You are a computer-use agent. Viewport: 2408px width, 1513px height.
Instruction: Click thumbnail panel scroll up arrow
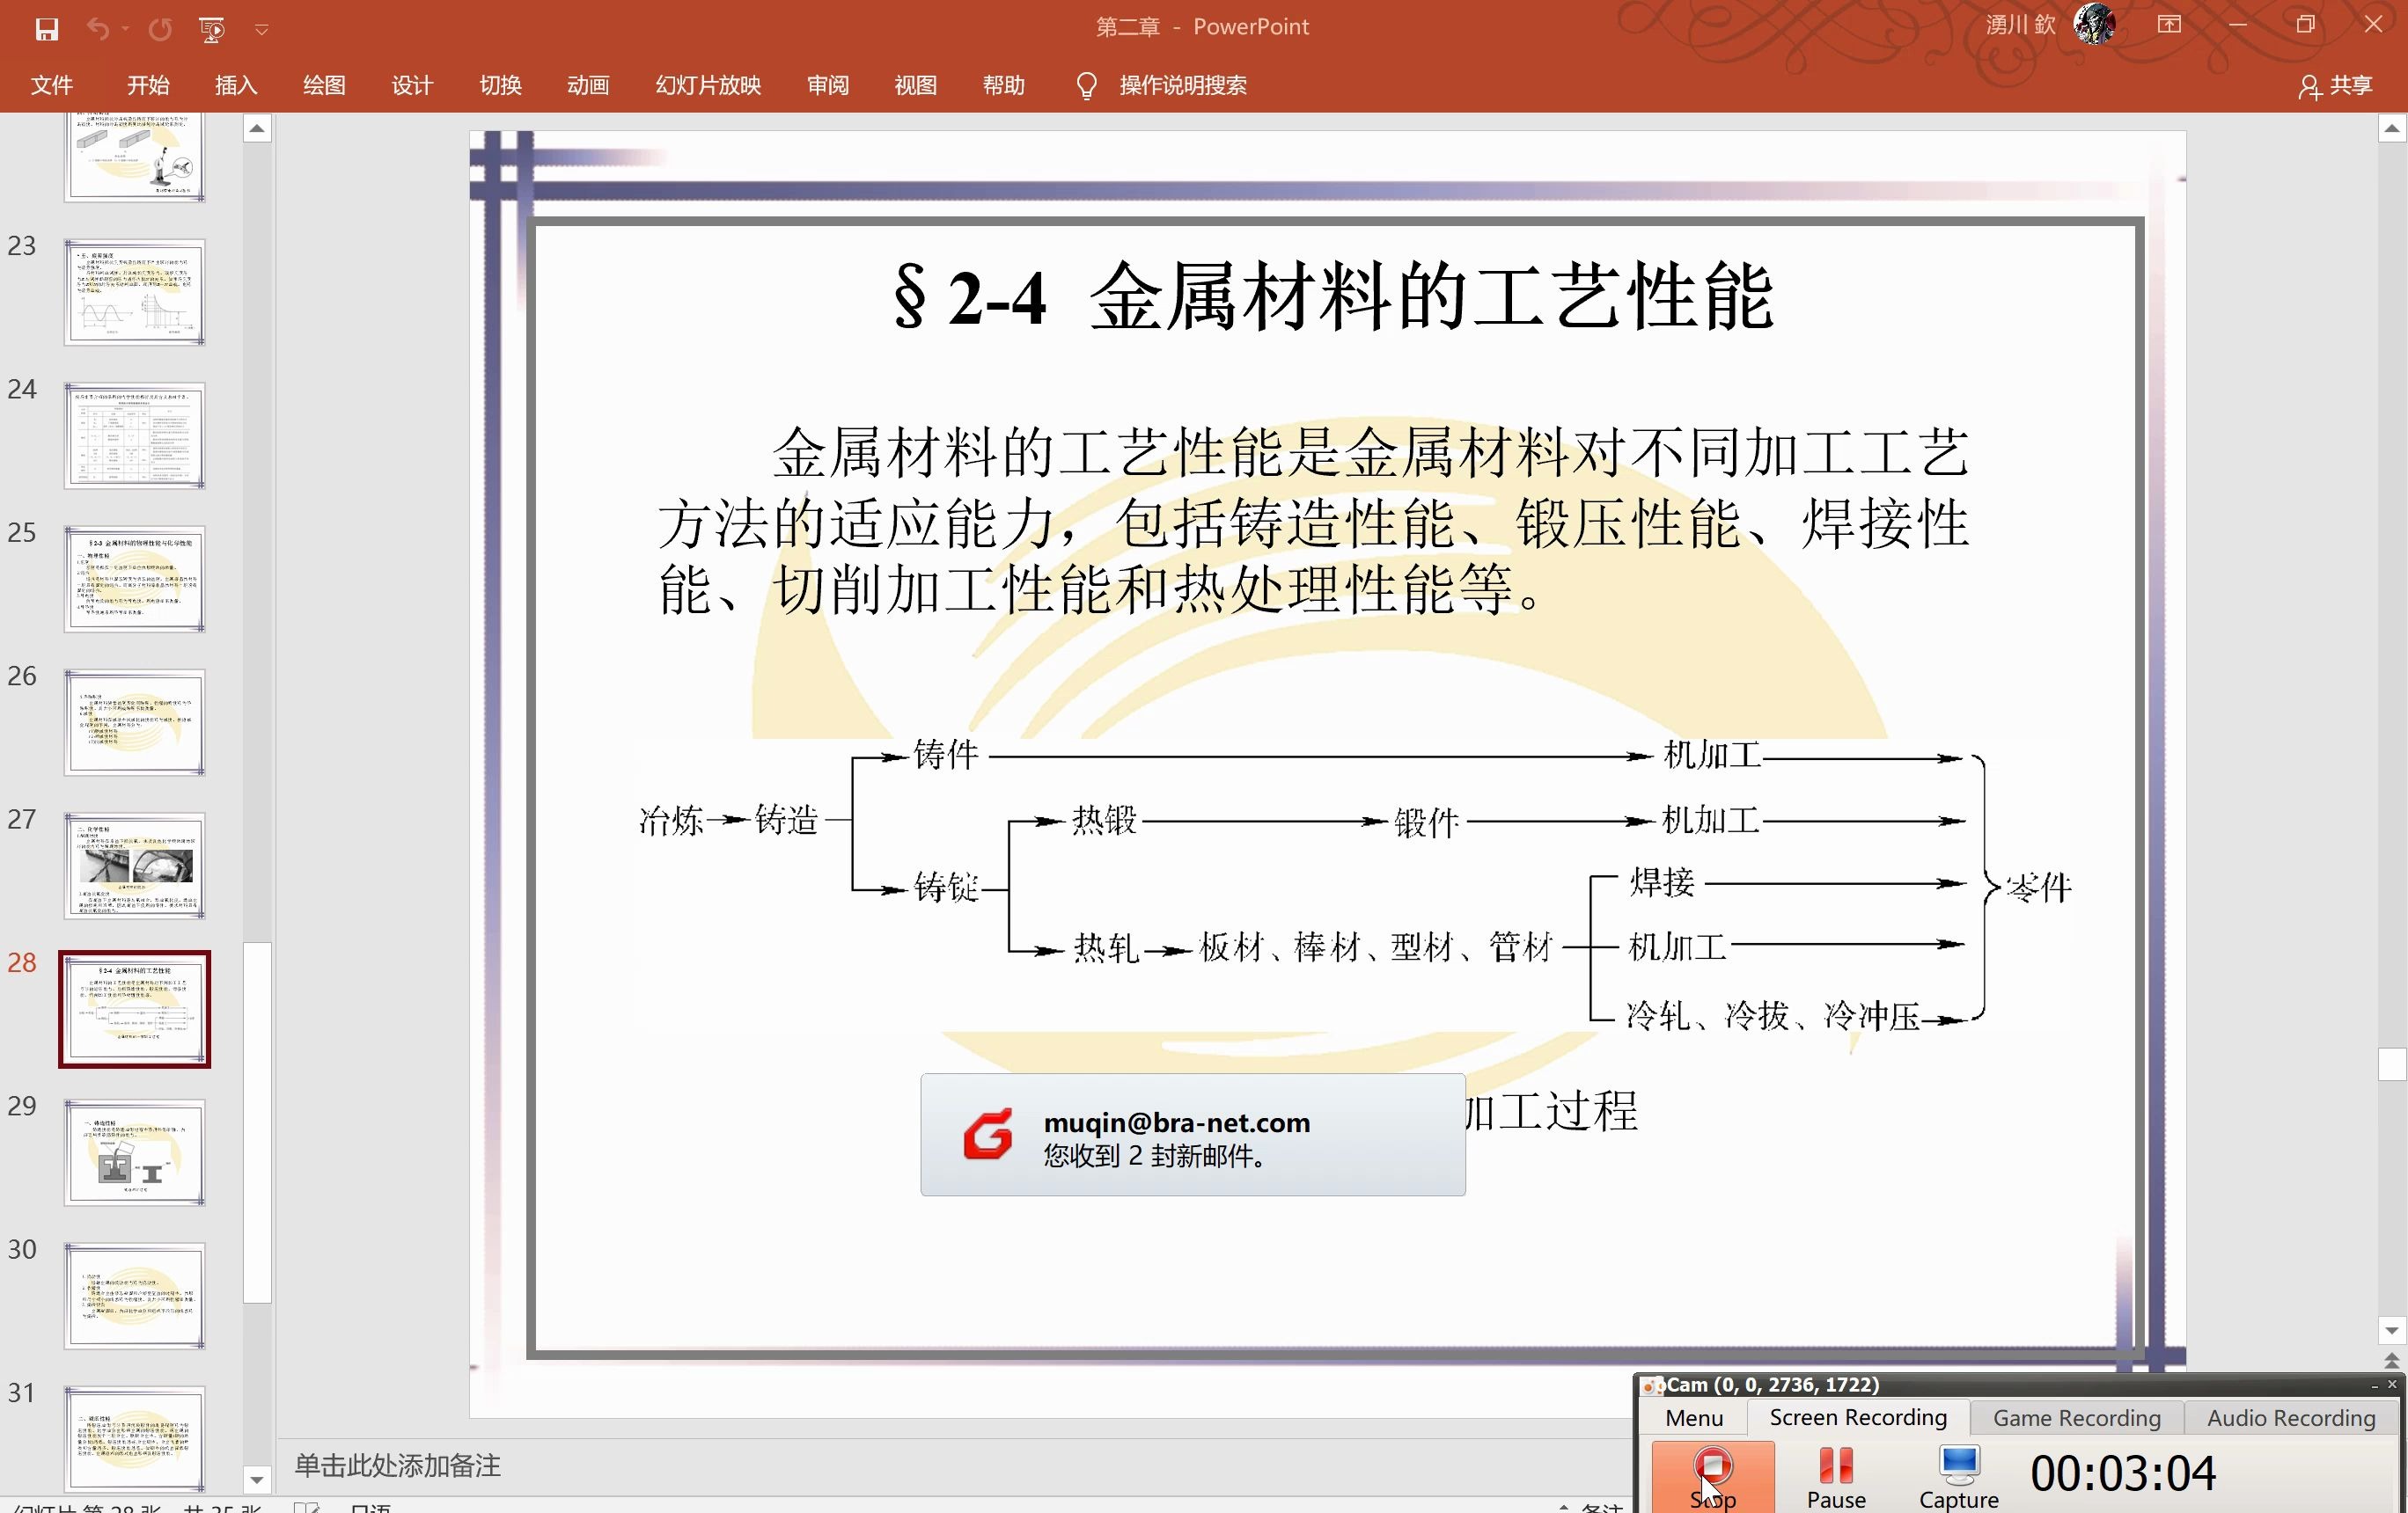click(x=257, y=128)
